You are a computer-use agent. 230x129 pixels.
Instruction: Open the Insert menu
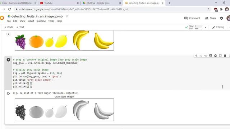tap(31, 21)
